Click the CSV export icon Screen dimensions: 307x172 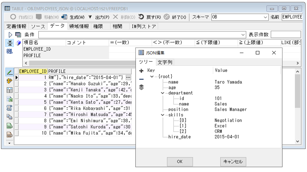[9, 126]
